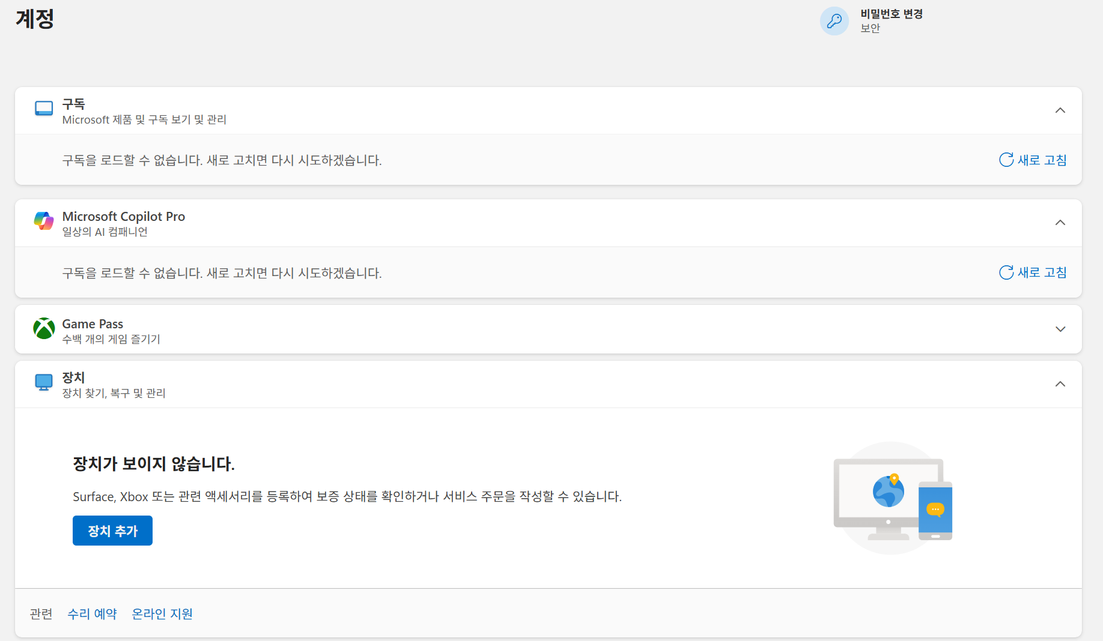Click the refresh icon in Copilot Pro section

[x=1006, y=272]
